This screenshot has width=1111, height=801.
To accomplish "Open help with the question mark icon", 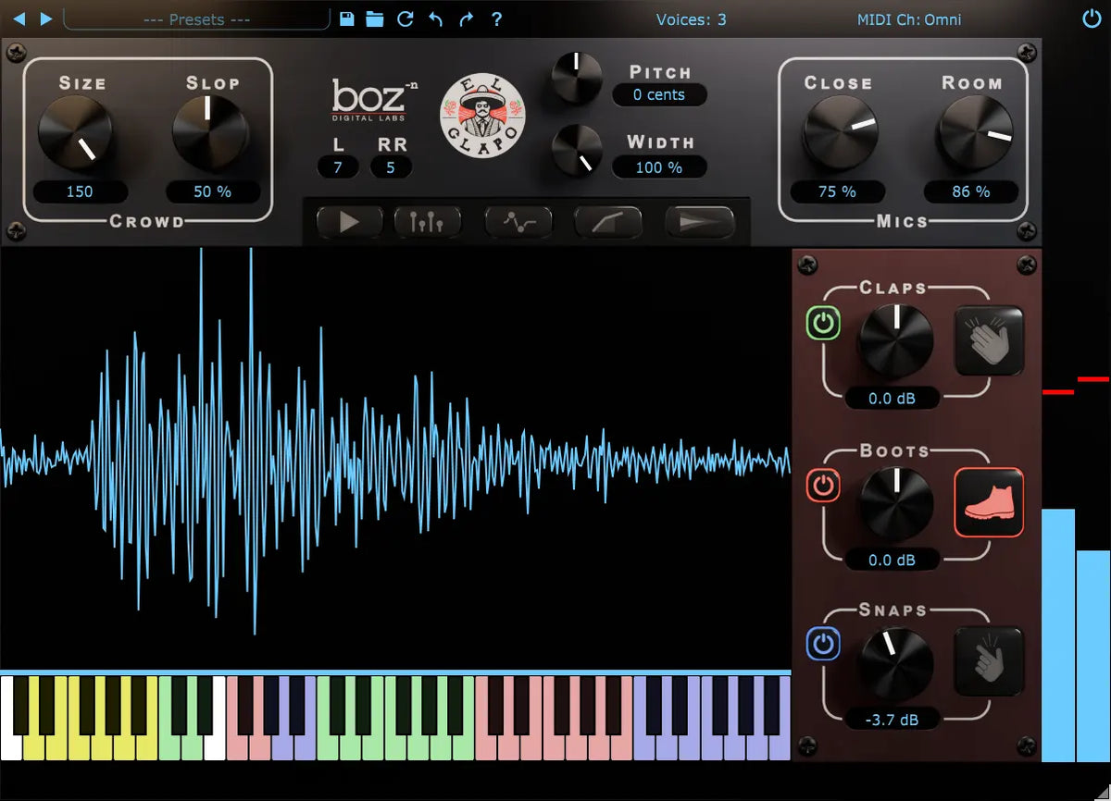I will click(497, 19).
